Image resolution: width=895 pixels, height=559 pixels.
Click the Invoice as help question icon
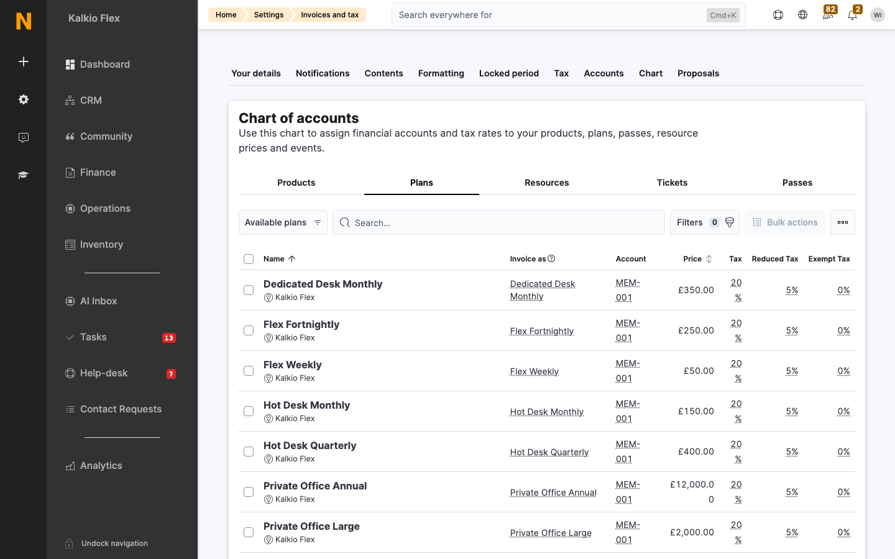click(x=551, y=259)
